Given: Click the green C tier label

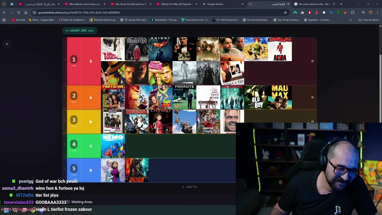Looking at the screenshot, I should tap(91, 146).
